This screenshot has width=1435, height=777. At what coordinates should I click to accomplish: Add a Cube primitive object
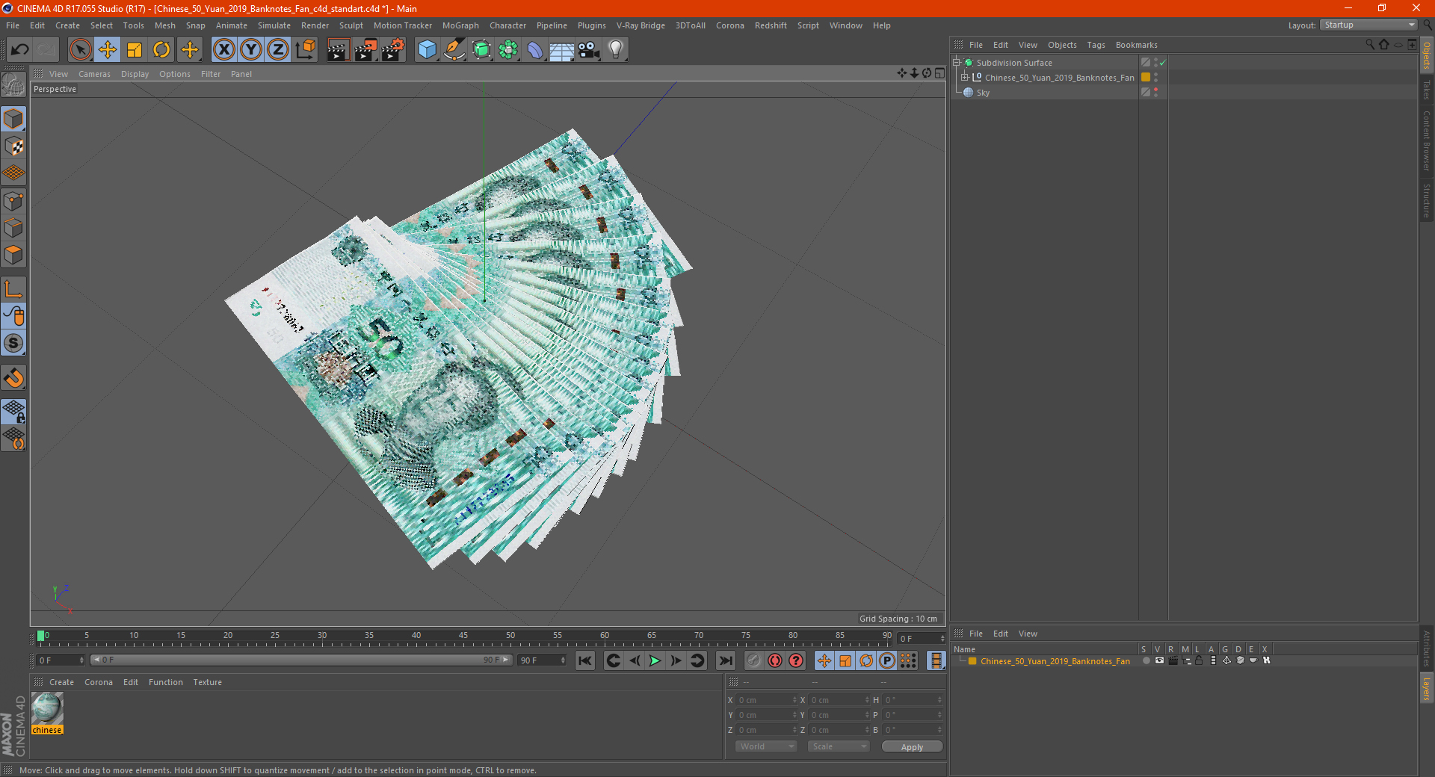[x=427, y=50]
